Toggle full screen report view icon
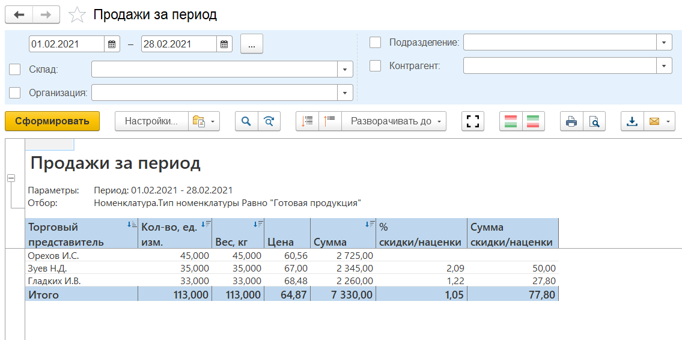 (473, 121)
